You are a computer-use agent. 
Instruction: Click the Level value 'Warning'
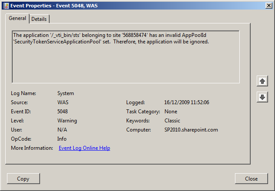click(67, 121)
